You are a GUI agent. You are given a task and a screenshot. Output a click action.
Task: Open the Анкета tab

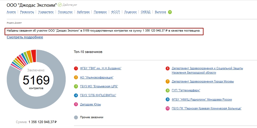point(11,12)
